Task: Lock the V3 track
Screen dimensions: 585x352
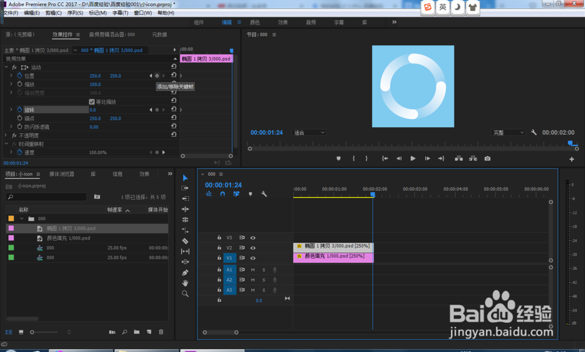Action: tap(219, 238)
